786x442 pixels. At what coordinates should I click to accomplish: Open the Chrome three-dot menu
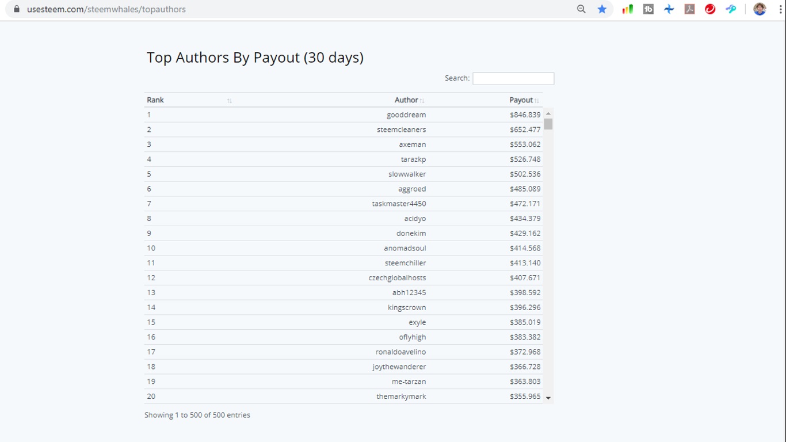point(780,9)
